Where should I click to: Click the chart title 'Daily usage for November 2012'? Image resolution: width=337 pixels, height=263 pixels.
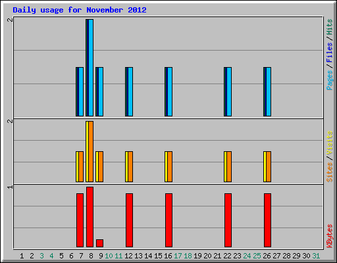pos(80,10)
